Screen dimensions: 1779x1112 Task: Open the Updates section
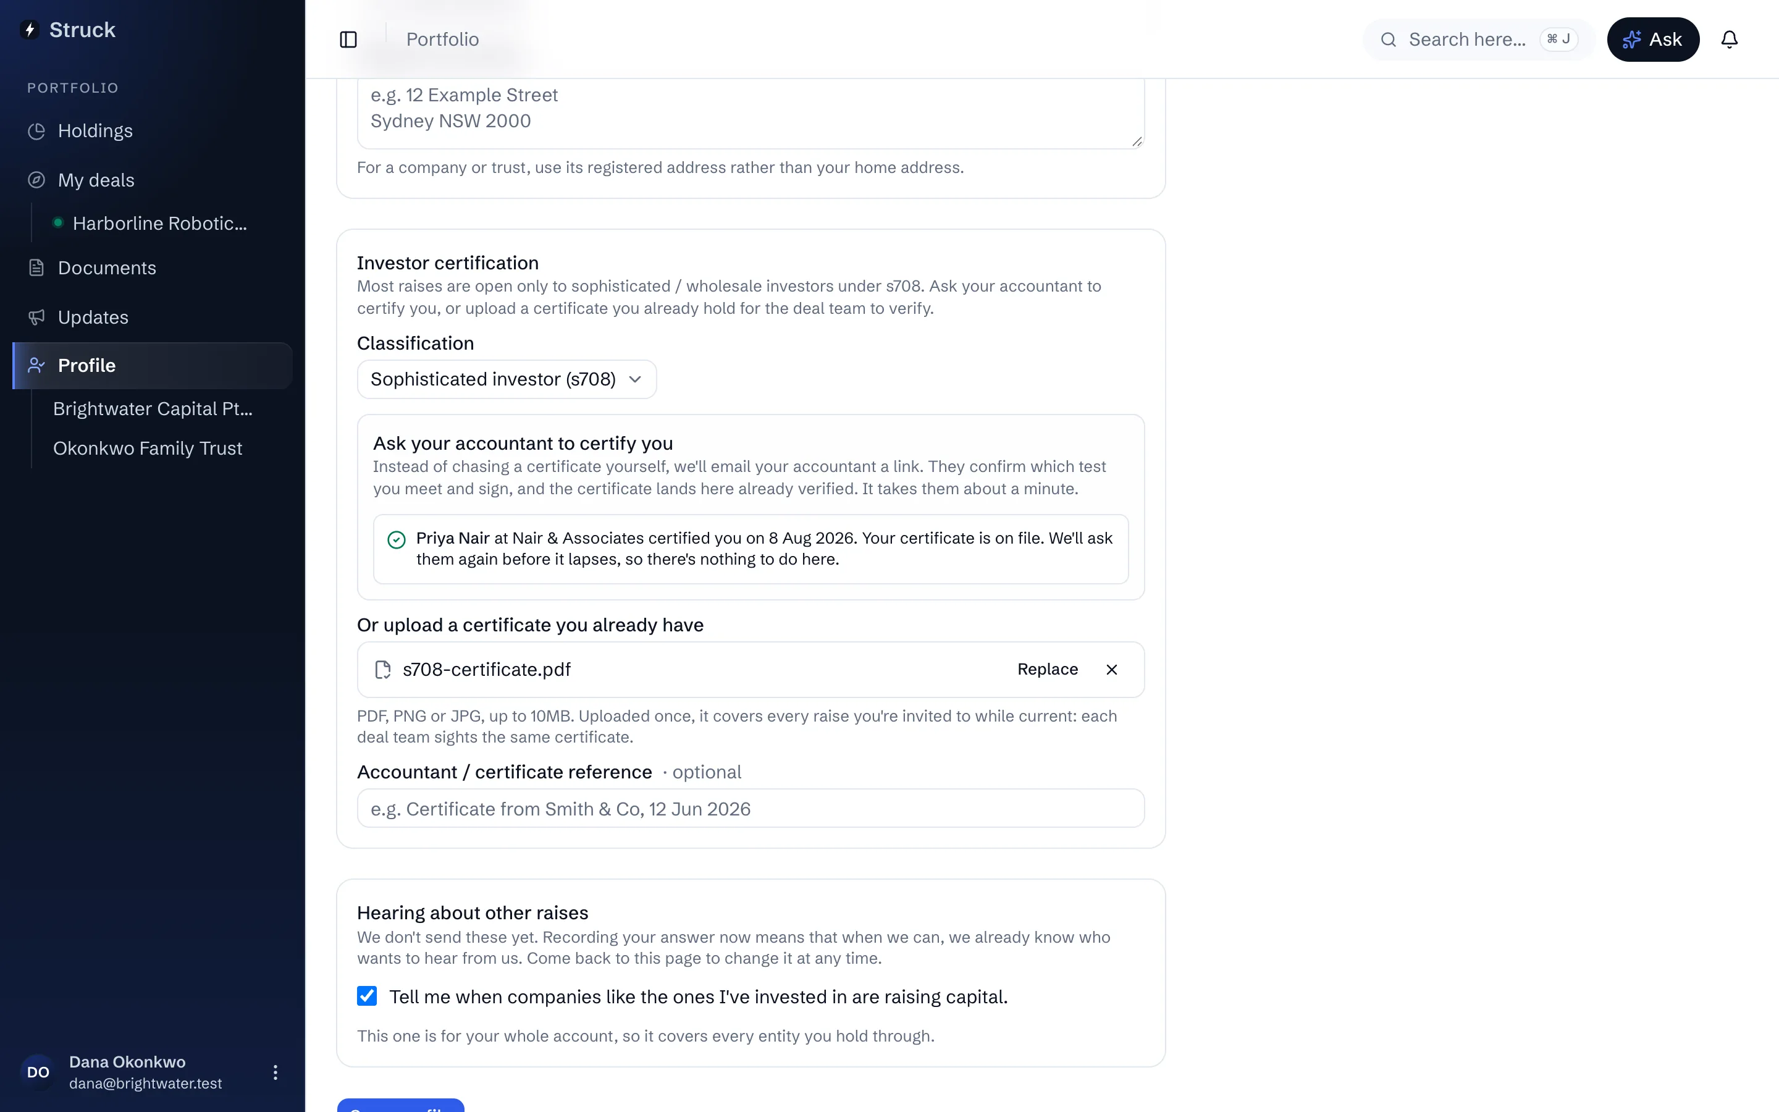[x=152, y=317]
